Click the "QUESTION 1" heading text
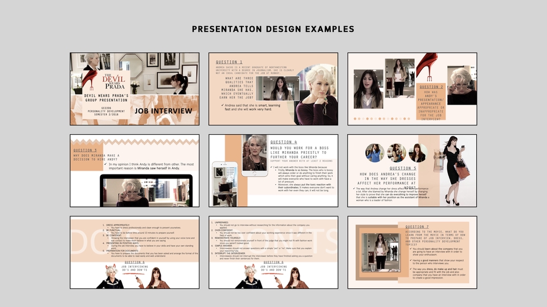547x307 pixels. [x=229, y=62]
